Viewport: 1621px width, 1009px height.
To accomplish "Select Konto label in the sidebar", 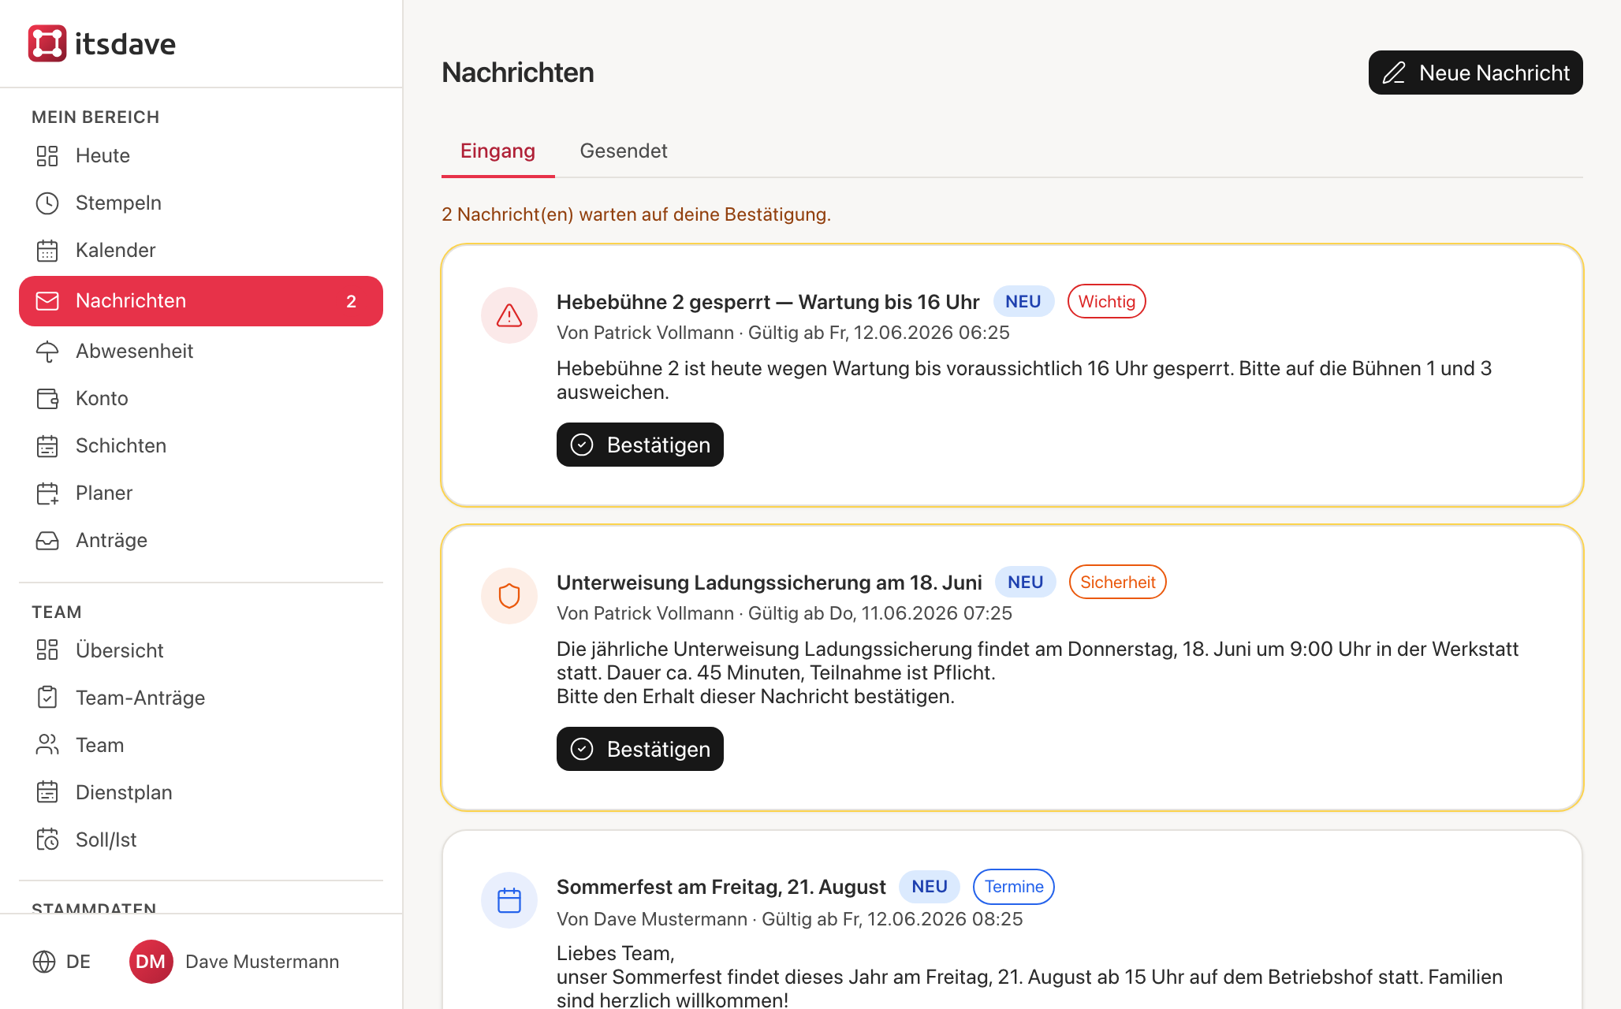I will (102, 399).
